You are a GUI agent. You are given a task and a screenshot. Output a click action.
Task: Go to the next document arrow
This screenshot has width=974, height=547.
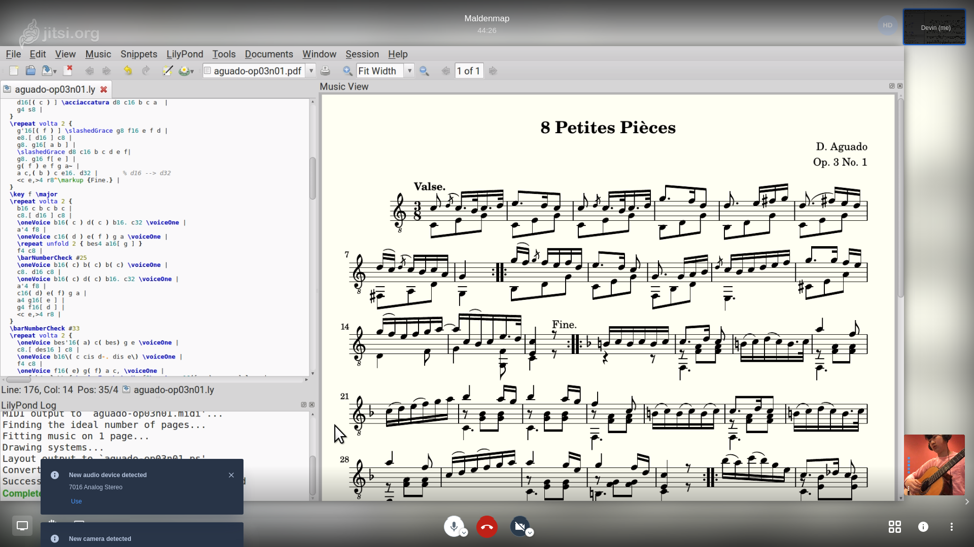point(106,71)
